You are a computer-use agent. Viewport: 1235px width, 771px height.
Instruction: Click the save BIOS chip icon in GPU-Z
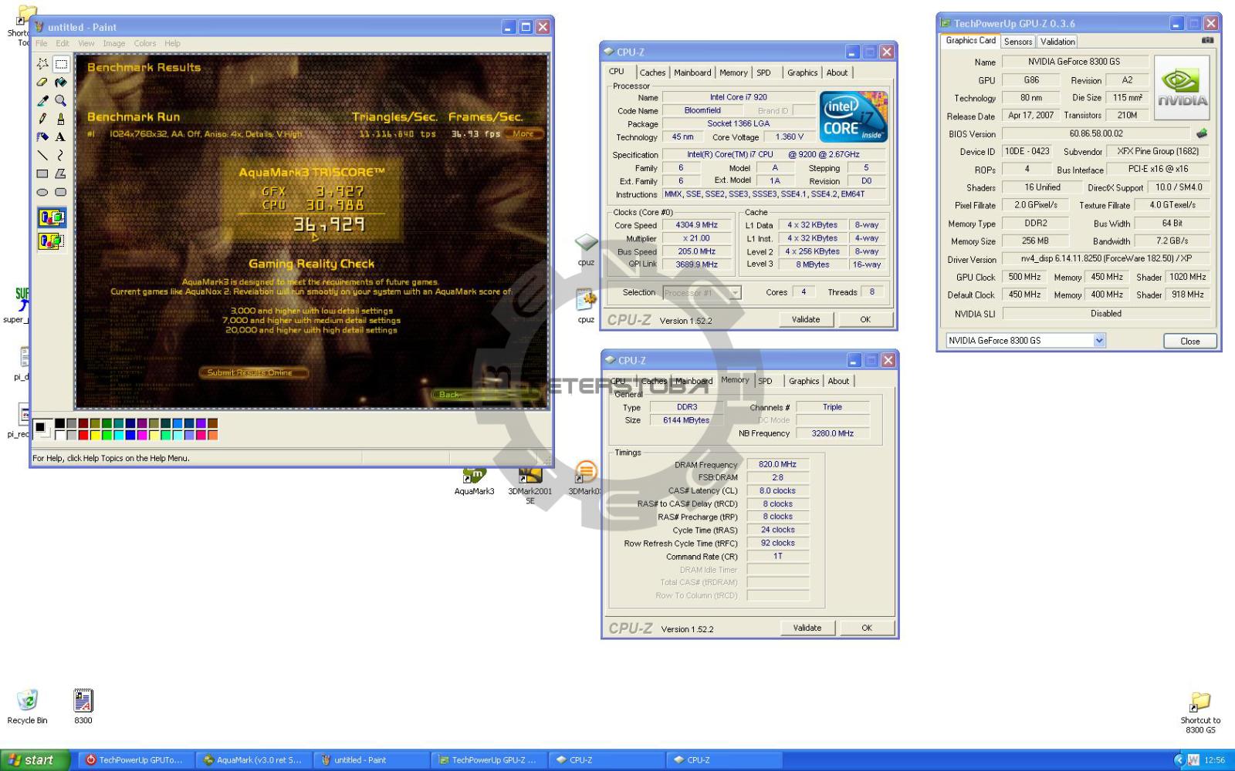1202,133
